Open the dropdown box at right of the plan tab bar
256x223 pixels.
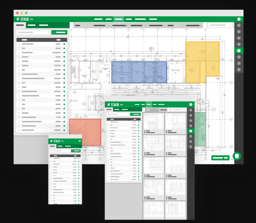click(x=220, y=25)
